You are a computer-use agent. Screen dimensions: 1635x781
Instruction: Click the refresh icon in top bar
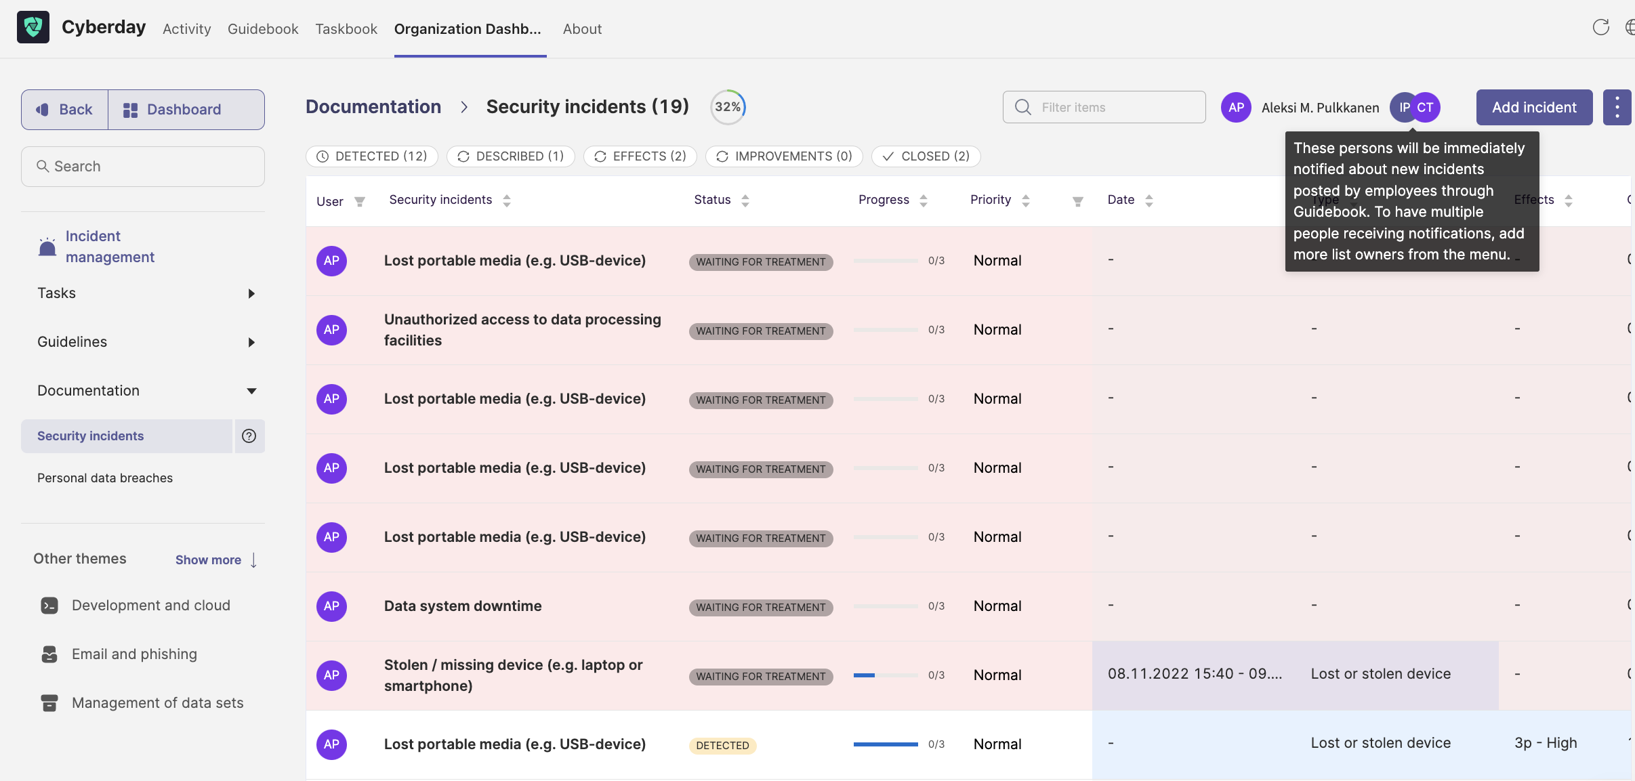[1600, 28]
